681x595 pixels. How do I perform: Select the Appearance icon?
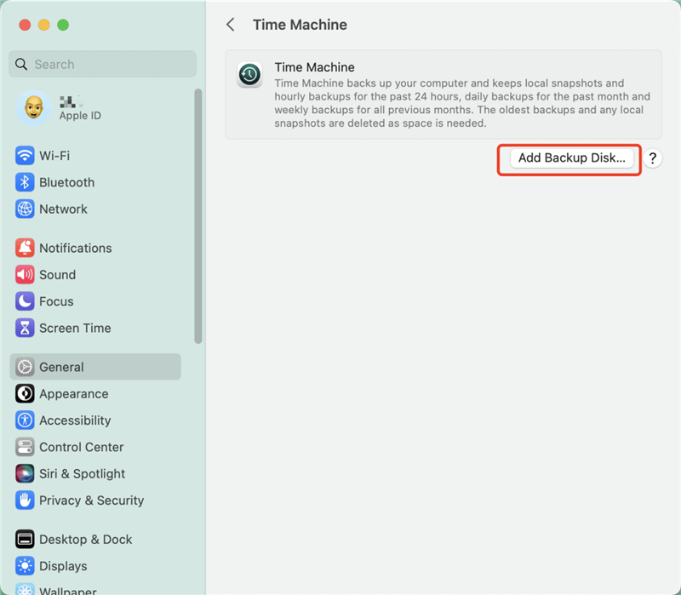pos(23,393)
